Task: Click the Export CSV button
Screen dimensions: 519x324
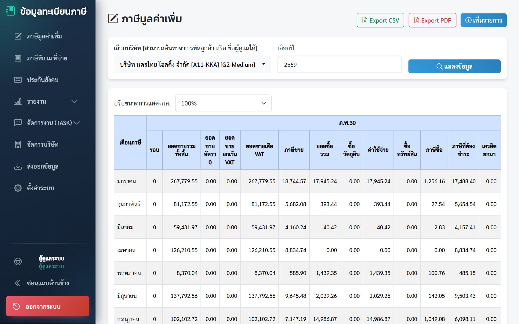Action: click(x=380, y=20)
